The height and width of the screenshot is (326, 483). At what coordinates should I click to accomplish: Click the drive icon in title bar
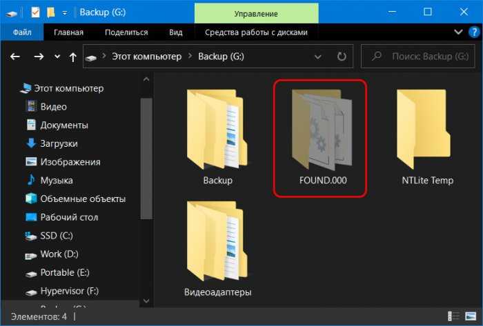(11, 13)
